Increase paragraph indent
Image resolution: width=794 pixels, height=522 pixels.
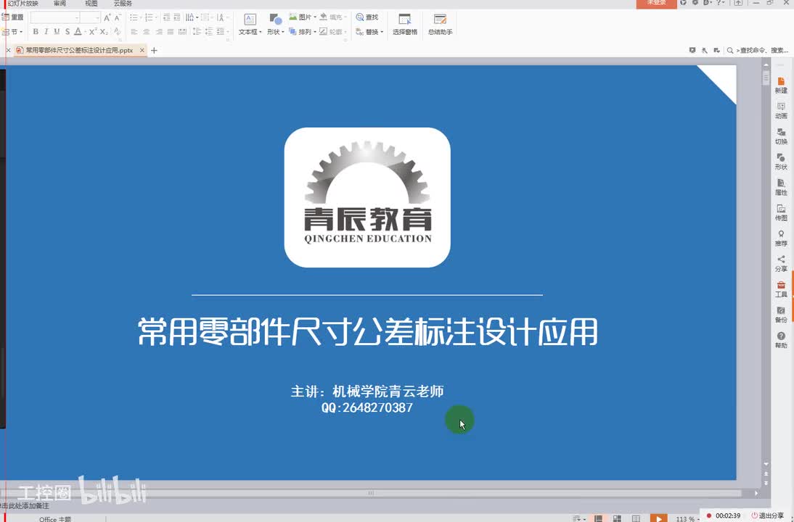[176, 17]
